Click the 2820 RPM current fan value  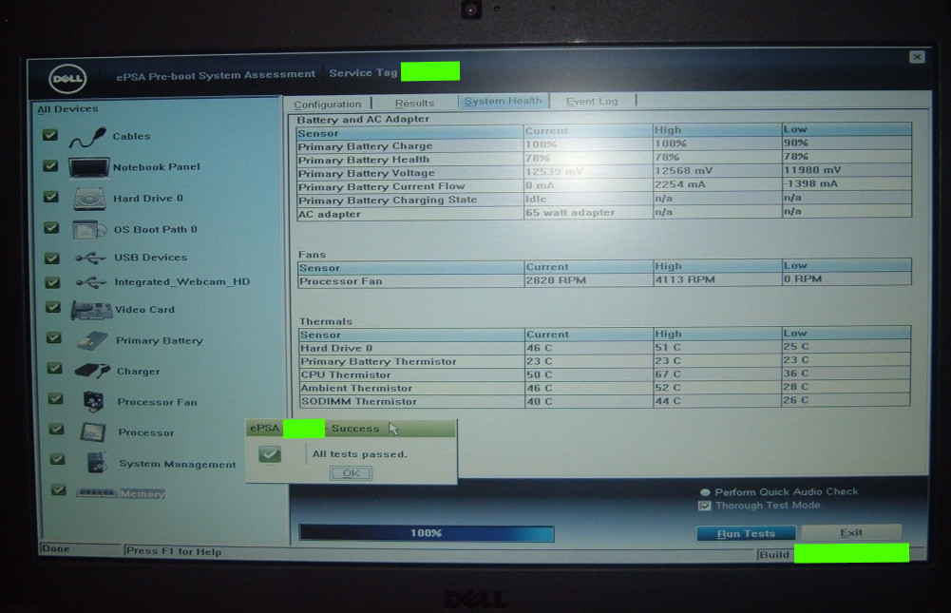pos(556,279)
